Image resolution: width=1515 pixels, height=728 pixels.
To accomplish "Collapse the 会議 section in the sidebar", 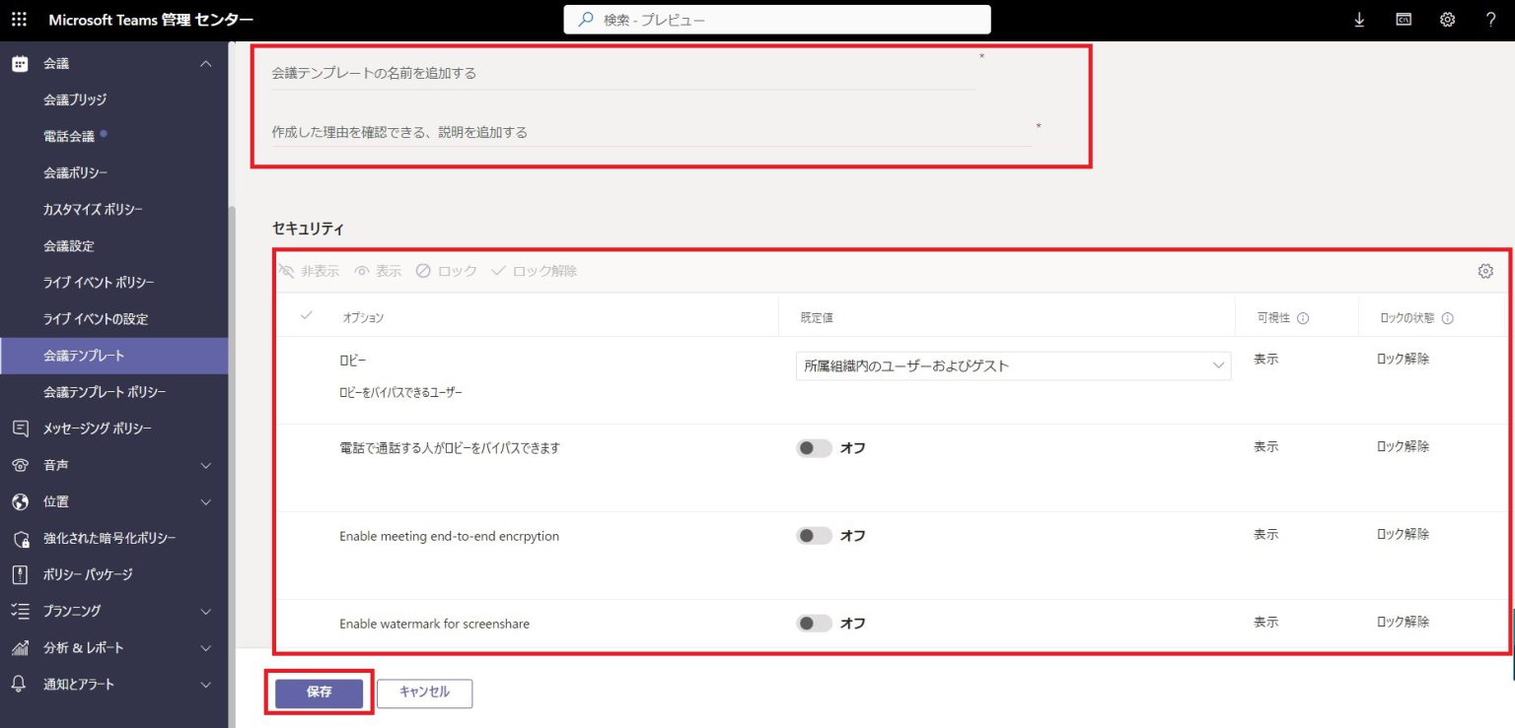I will (x=205, y=63).
